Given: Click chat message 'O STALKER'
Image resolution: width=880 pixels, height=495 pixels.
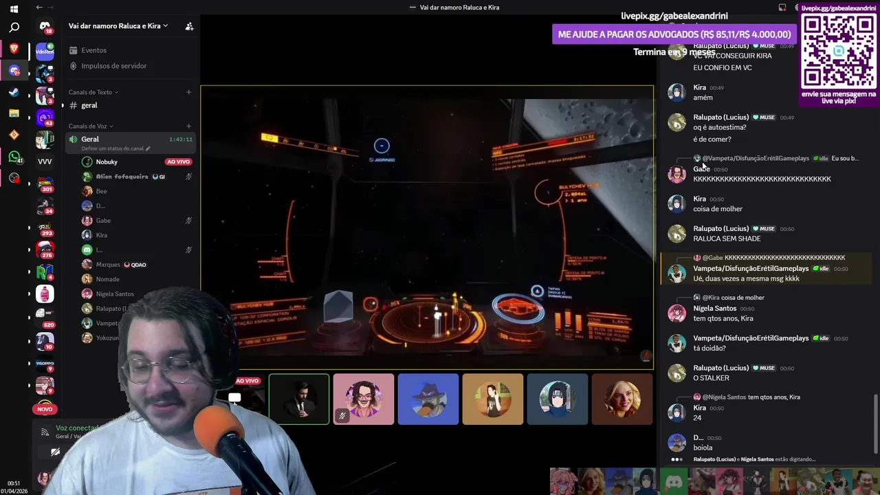Looking at the screenshot, I should 711,378.
